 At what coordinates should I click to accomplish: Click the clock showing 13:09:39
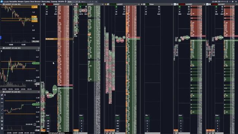click(216, 1)
